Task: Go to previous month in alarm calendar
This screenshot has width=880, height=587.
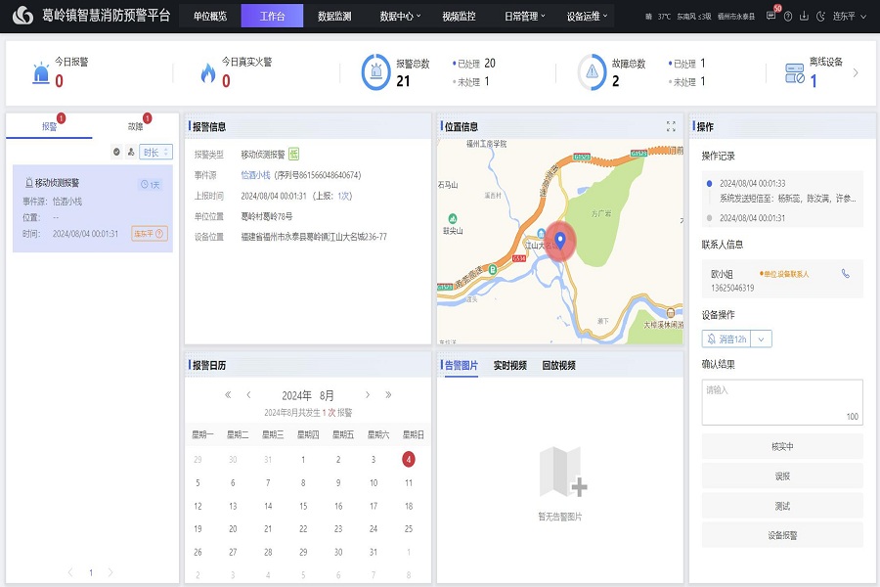Action: point(248,395)
